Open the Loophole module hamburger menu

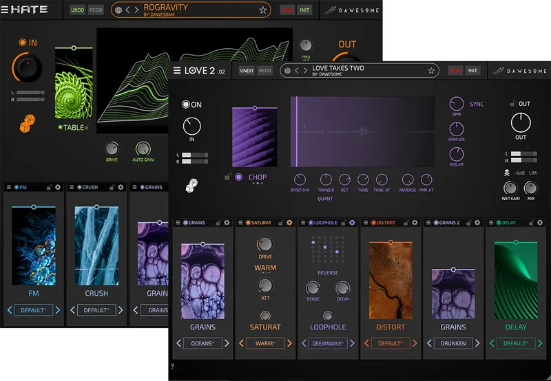303,222
